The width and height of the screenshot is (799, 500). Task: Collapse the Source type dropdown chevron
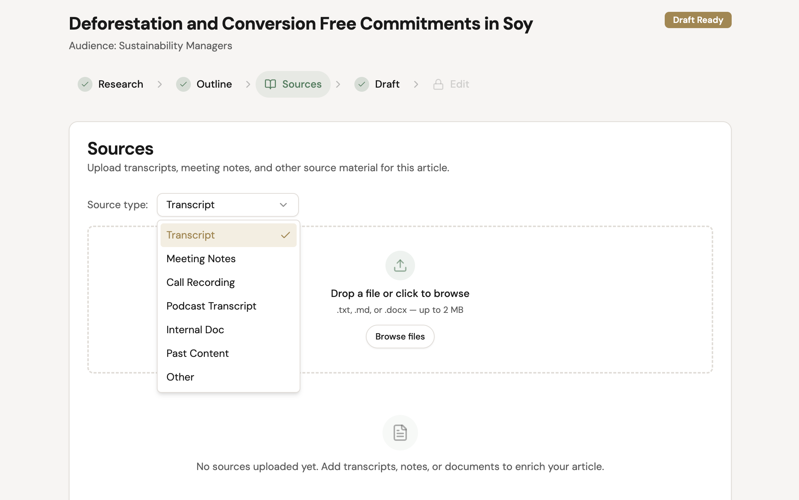(x=283, y=205)
